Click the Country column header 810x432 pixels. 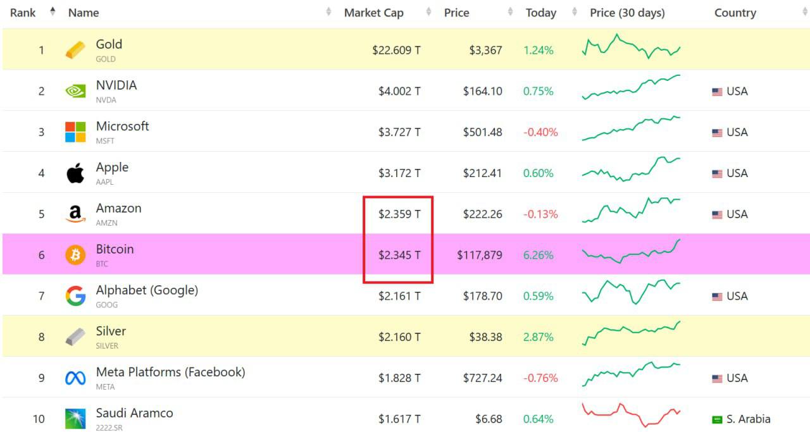735,13
